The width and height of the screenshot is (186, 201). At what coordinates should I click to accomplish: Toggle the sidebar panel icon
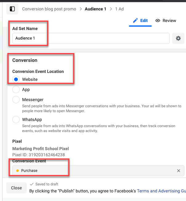click(13, 9)
